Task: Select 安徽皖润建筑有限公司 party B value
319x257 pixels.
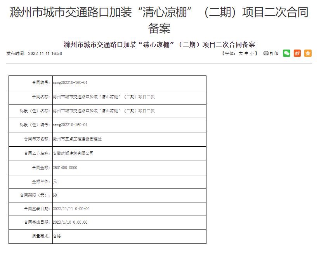Action: click(73, 153)
